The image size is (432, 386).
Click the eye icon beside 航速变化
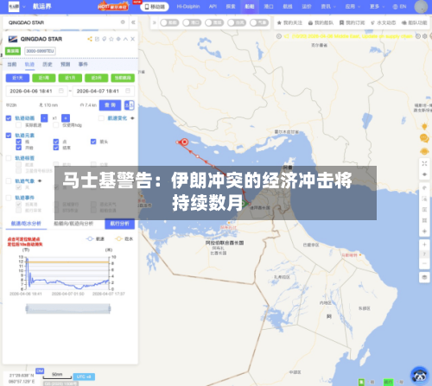coord(132,118)
